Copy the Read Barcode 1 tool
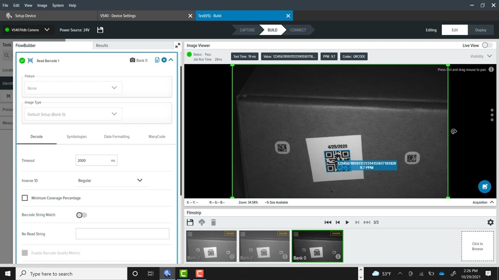This screenshot has height=280, width=499. click(157, 60)
